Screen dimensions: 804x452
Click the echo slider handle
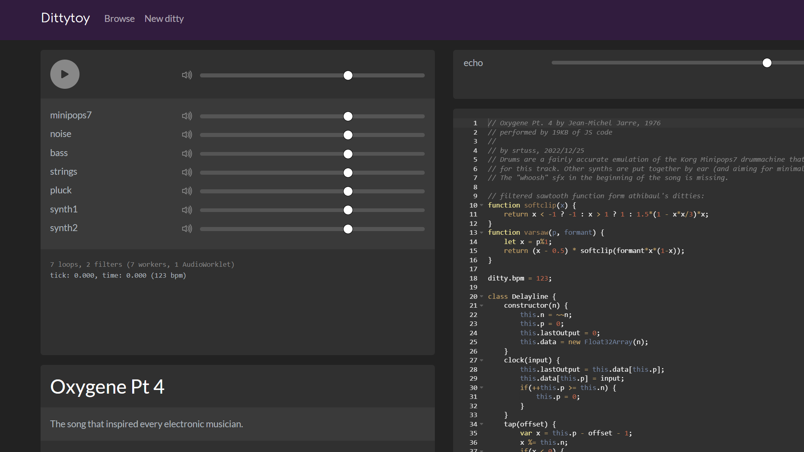click(x=767, y=63)
